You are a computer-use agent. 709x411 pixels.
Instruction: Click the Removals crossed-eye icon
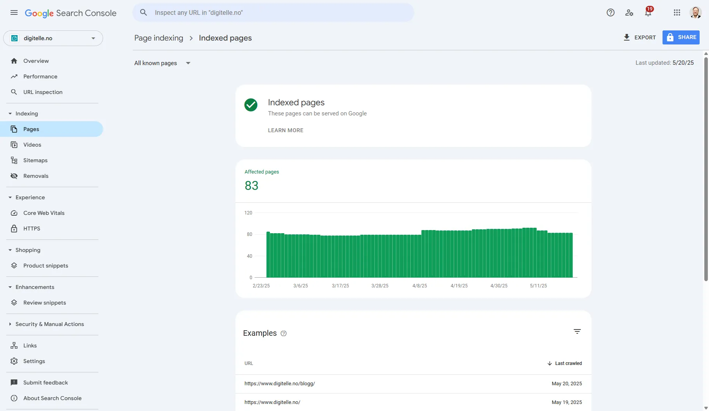coord(14,176)
